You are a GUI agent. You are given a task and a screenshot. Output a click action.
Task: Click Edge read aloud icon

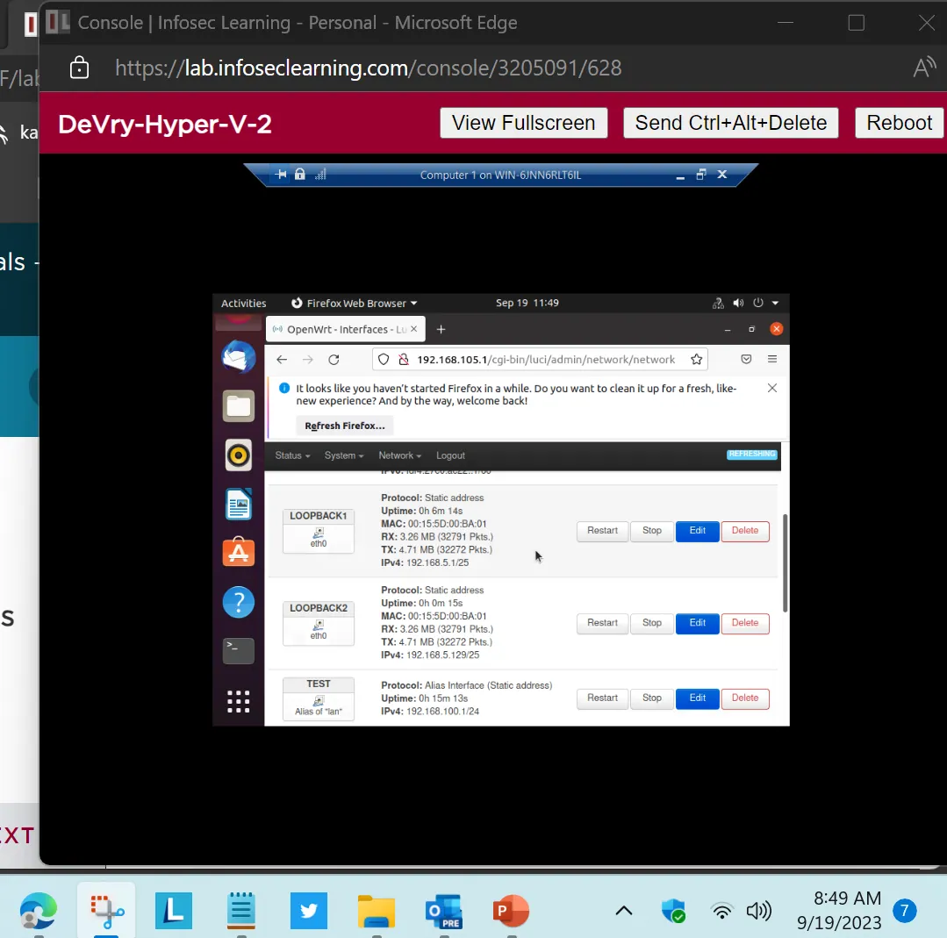[x=924, y=68]
